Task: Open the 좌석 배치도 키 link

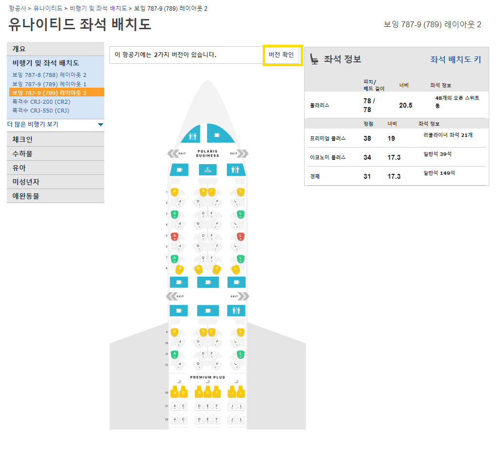Action: coord(456,59)
